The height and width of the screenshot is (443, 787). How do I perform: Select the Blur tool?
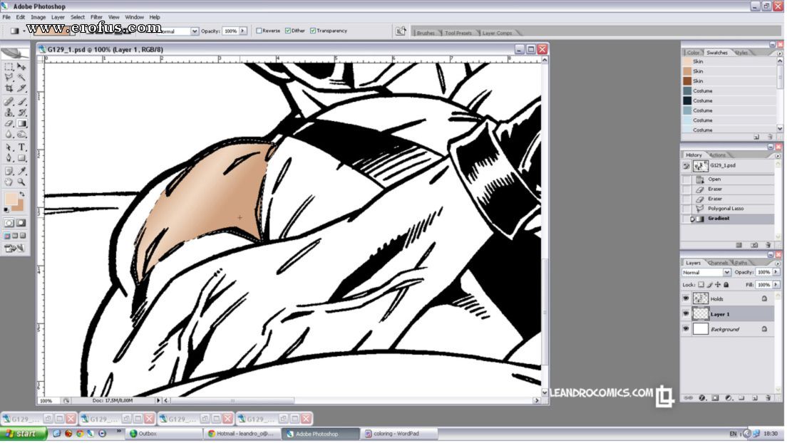[x=9, y=135]
